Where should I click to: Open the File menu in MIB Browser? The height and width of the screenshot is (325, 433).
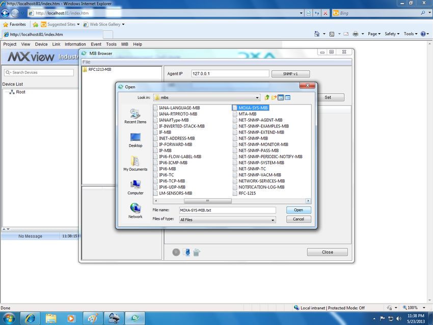coord(87,62)
